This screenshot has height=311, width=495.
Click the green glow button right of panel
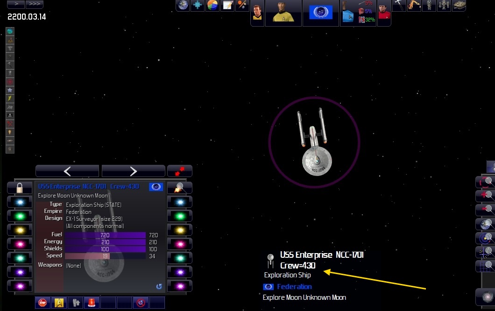180,216
